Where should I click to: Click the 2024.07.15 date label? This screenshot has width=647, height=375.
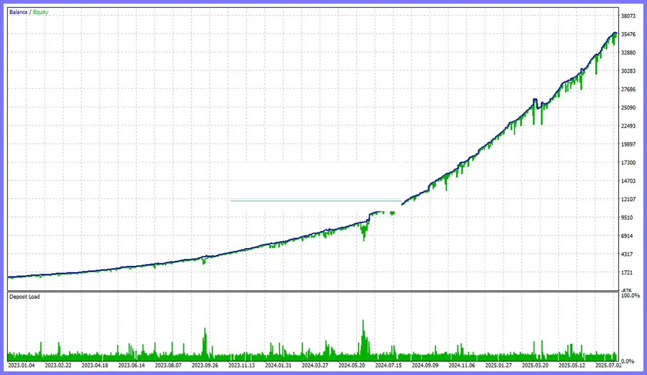389,365
